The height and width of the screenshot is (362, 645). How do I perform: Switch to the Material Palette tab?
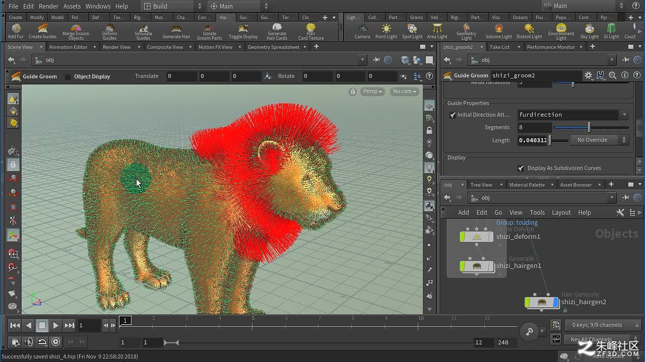coord(527,185)
